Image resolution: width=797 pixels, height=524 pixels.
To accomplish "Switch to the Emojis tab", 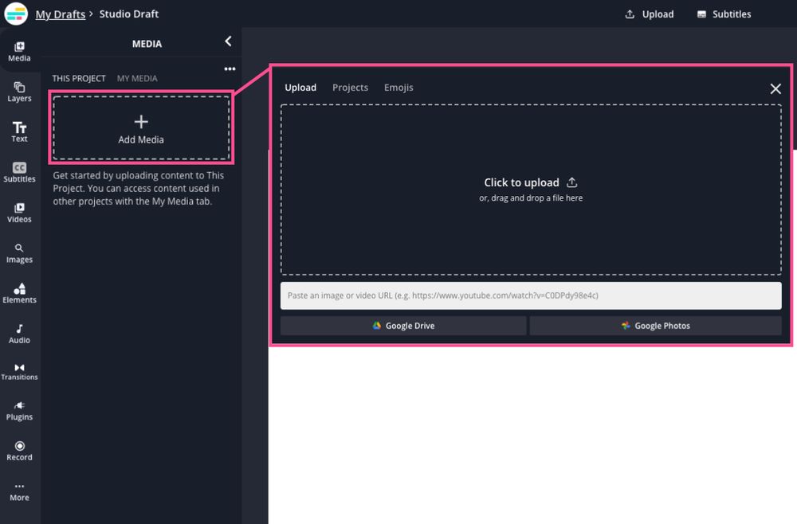I will [x=398, y=88].
